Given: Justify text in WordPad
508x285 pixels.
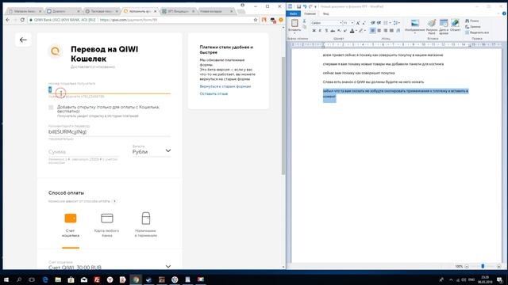Looking at the screenshot, I should pos(391,30).
